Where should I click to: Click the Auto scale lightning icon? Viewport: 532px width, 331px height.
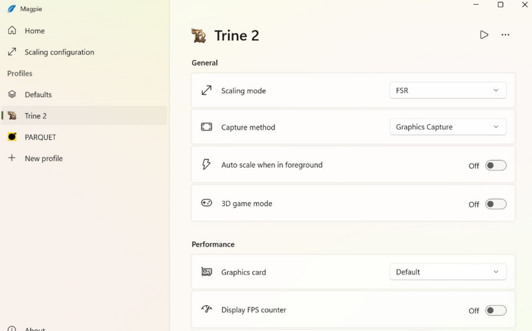coord(206,164)
